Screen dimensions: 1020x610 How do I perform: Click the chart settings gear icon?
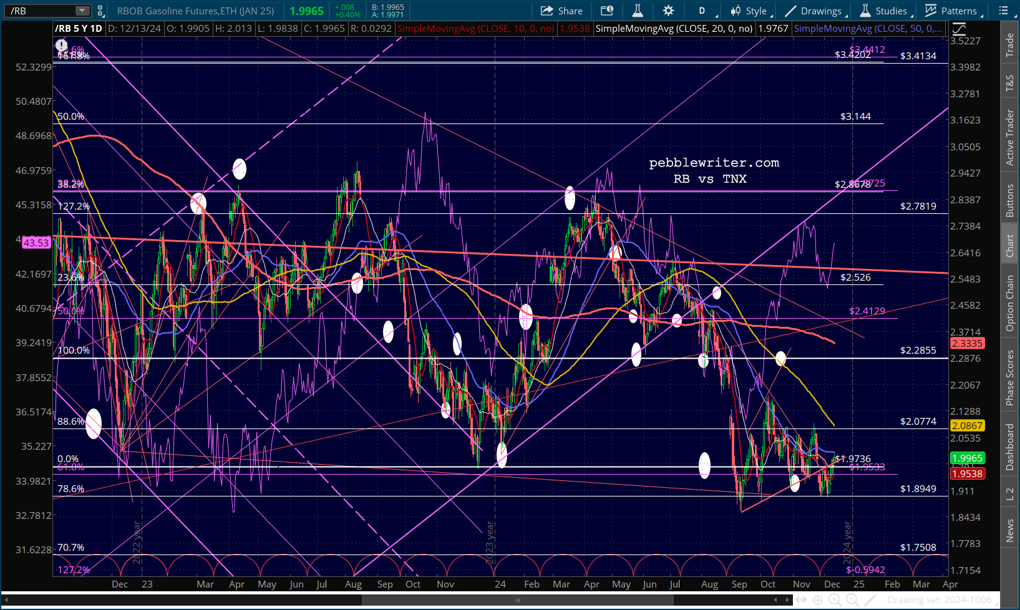pos(668,11)
